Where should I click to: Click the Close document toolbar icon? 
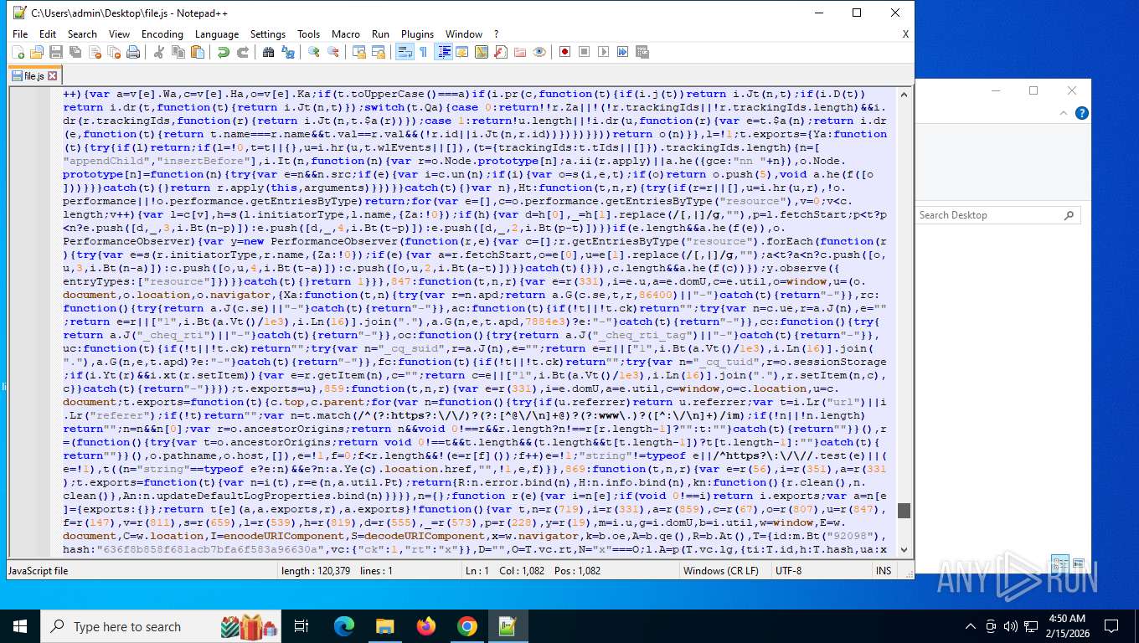pos(95,52)
